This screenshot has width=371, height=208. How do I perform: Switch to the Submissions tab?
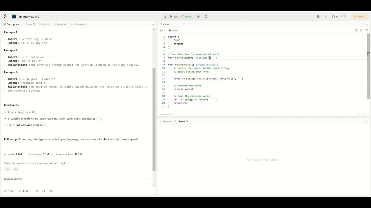(x=78, y=24)
